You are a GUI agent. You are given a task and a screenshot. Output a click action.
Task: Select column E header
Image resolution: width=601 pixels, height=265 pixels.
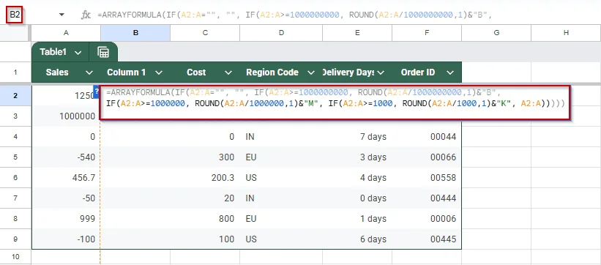tap(357, 33)
